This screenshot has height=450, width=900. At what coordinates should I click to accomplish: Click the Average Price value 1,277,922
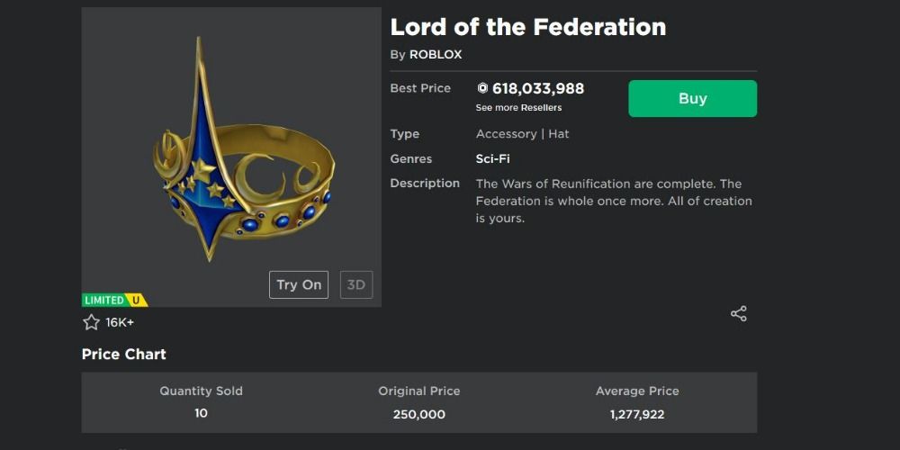(637, 415)
